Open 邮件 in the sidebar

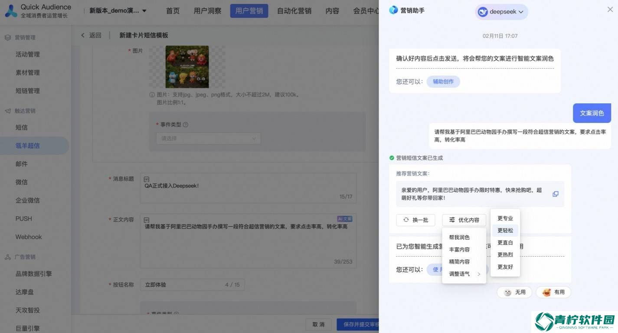tap(22, 164)
